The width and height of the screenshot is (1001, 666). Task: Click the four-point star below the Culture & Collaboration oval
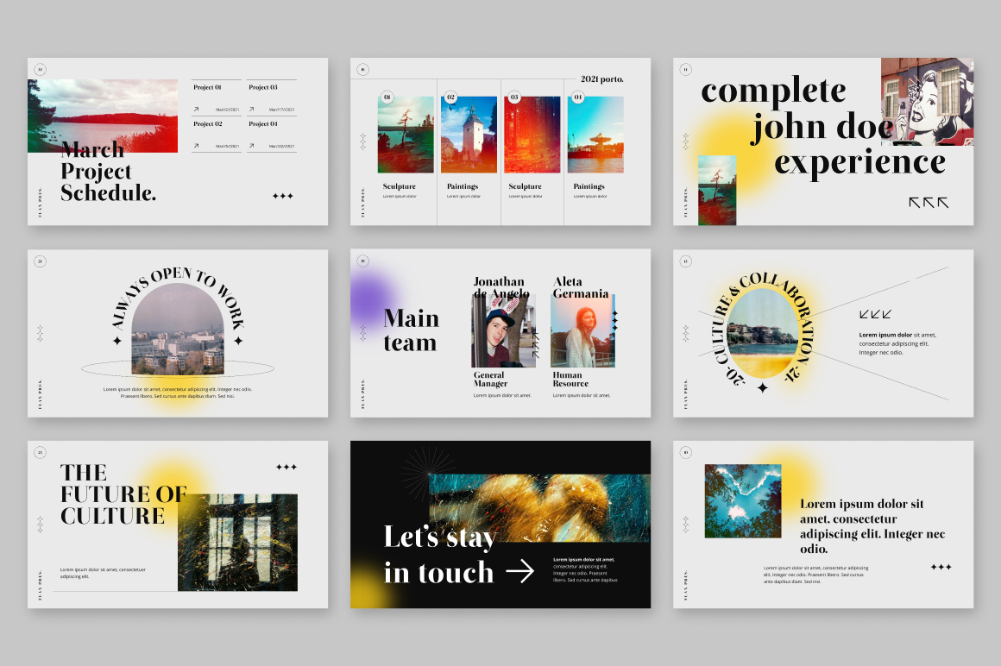762,388
